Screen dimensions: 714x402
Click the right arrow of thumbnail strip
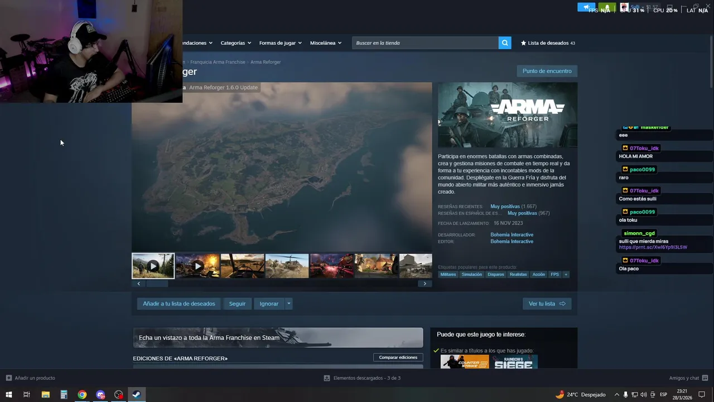point(424,284)
